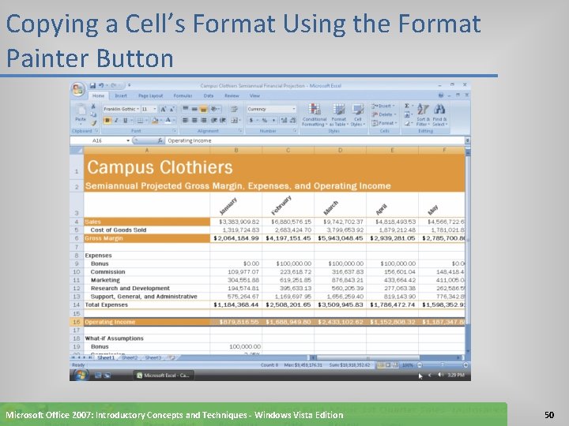
Task: Open Find & Select menu
Action: tap(439, 115)
